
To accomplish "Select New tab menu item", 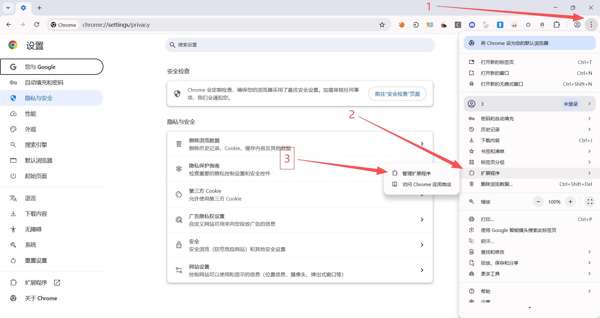I will pyautogui.click(x=530, y=62).
